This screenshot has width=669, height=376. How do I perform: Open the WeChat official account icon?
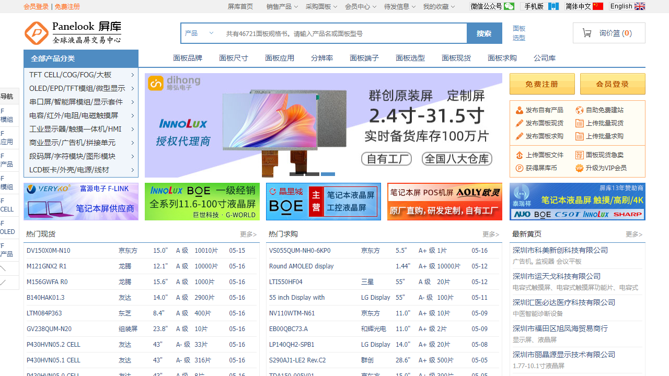[x=509, y=6]
